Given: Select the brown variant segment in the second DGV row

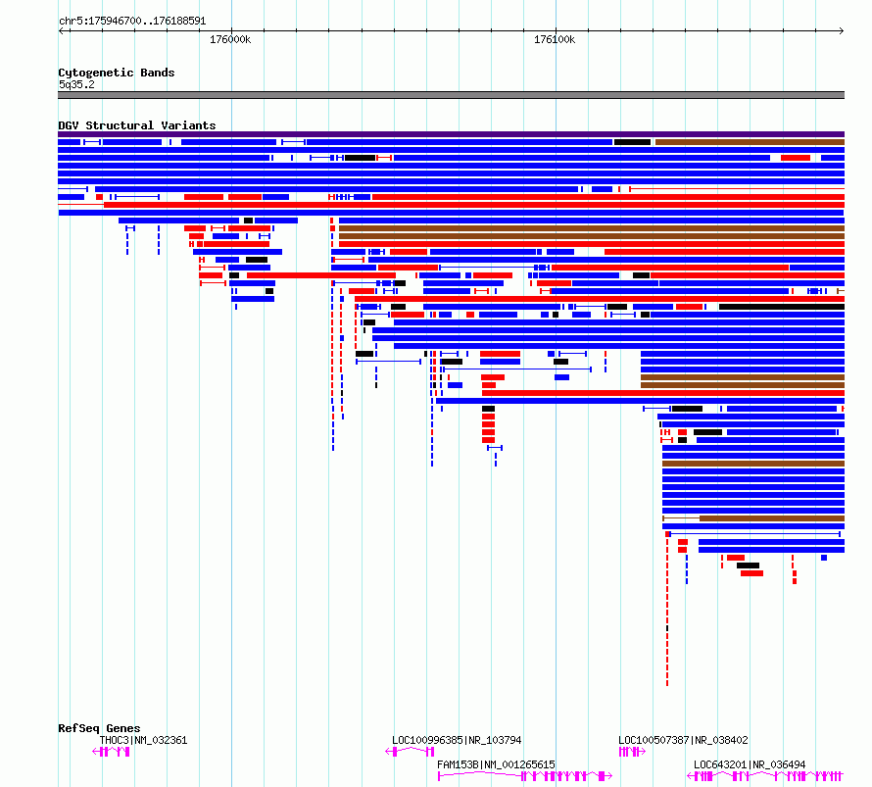Looking at the screenshot, I should point(750,142).
